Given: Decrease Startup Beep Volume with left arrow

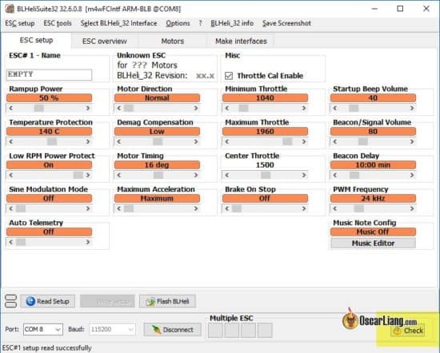Looking at the screenshot, I should click(x=334, y=108).
